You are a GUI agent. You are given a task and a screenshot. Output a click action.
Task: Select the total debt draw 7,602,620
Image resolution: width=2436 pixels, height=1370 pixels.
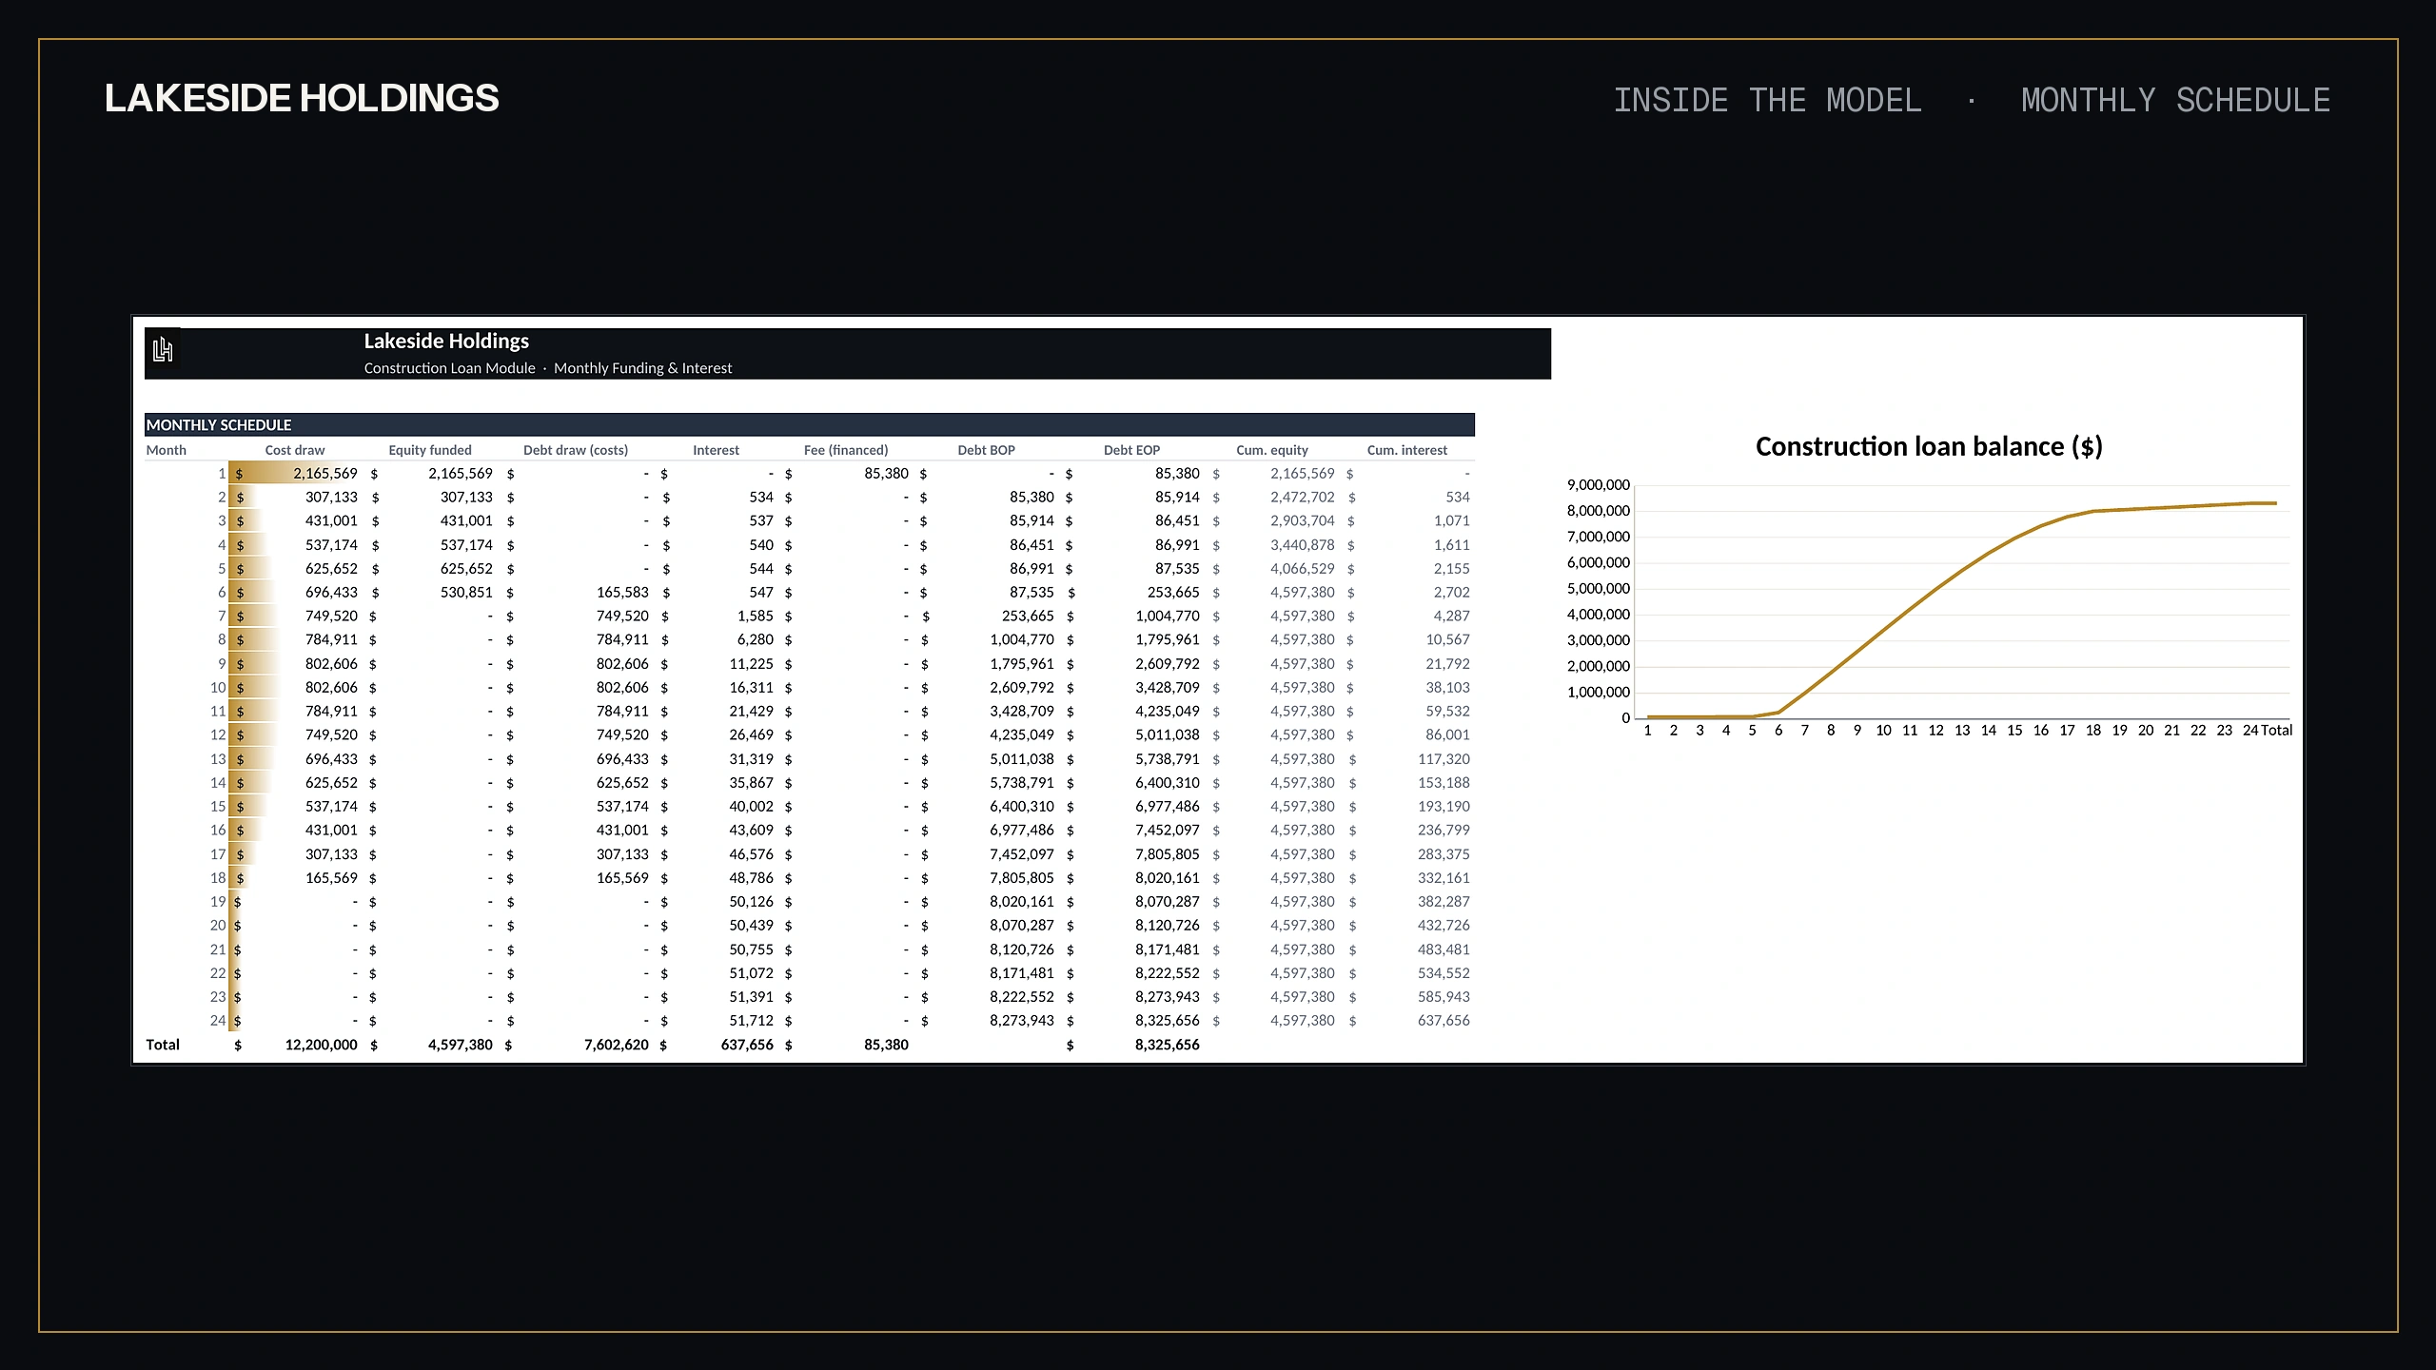(617, 1045)
